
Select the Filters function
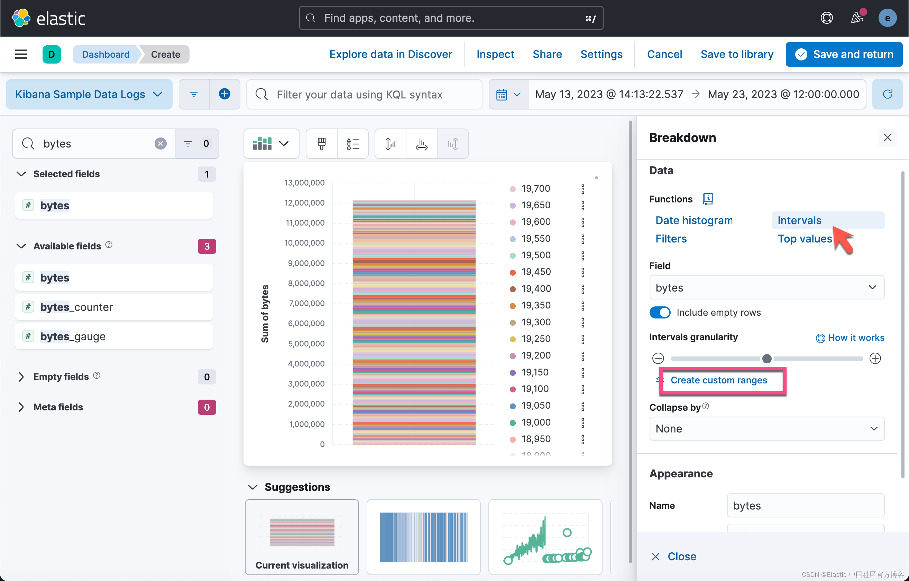[x=671, y=239]
